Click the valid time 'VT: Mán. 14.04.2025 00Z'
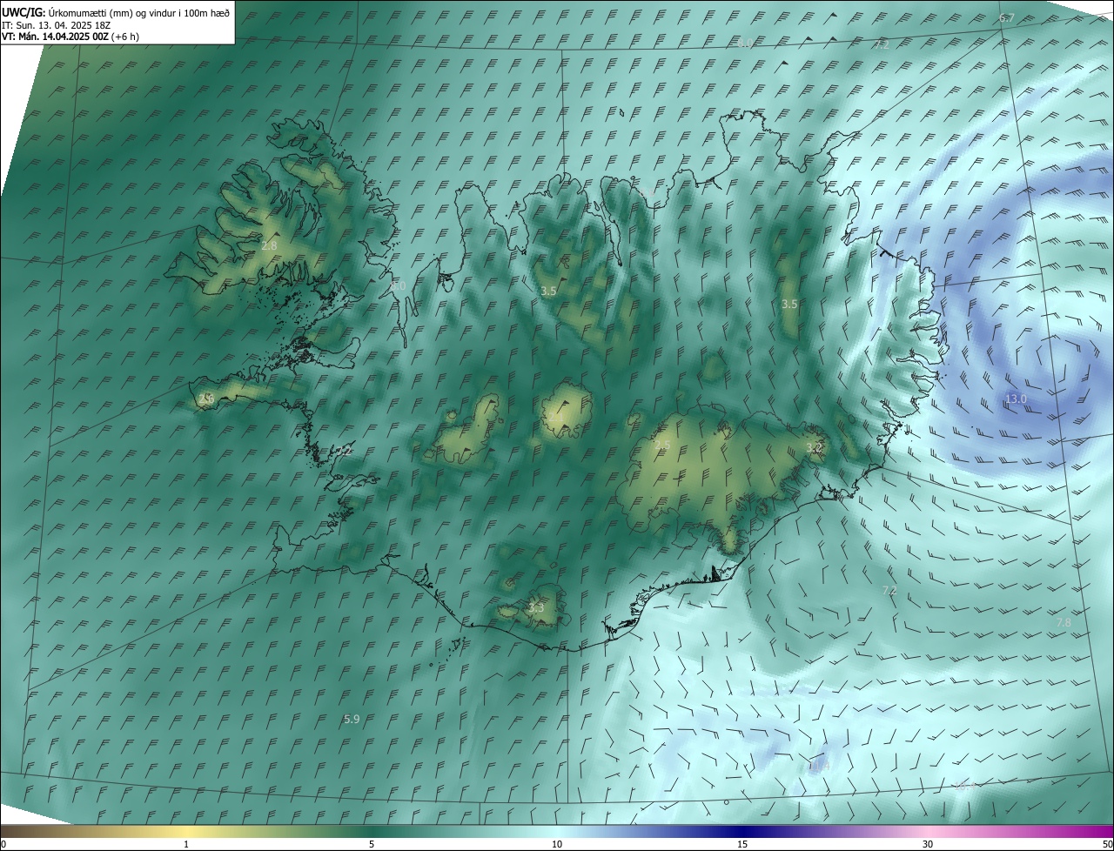Viewport: 1114px width, 851px height. click(x=56, y=37)
